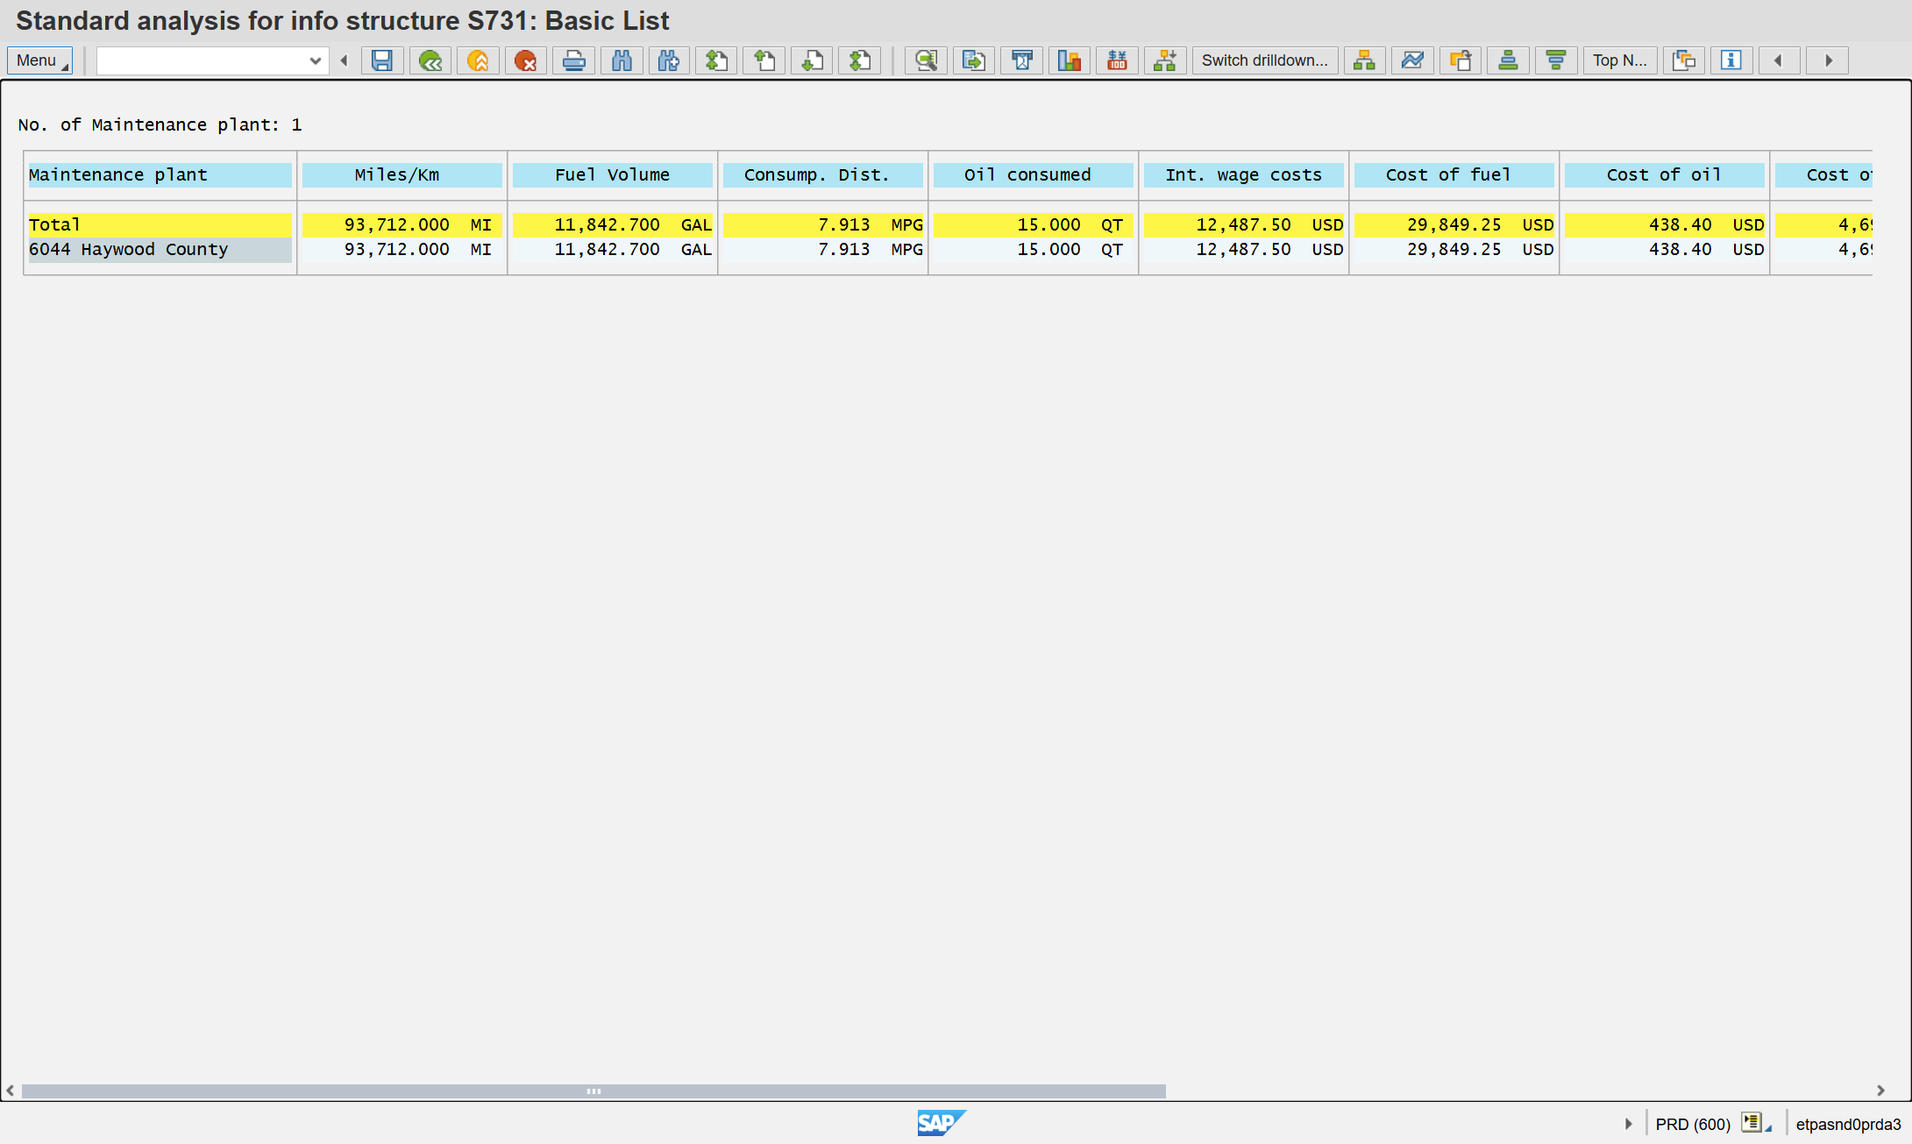Click the Print icon
Image resolution: width=1912 pixels, height=1144 pixels.
tap(573, 60)
